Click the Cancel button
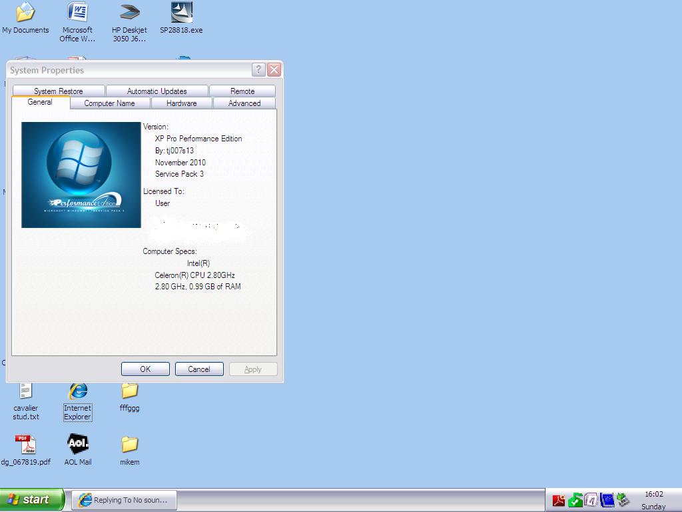The width and height of the screenshot is (682, 512). (199, 369)
